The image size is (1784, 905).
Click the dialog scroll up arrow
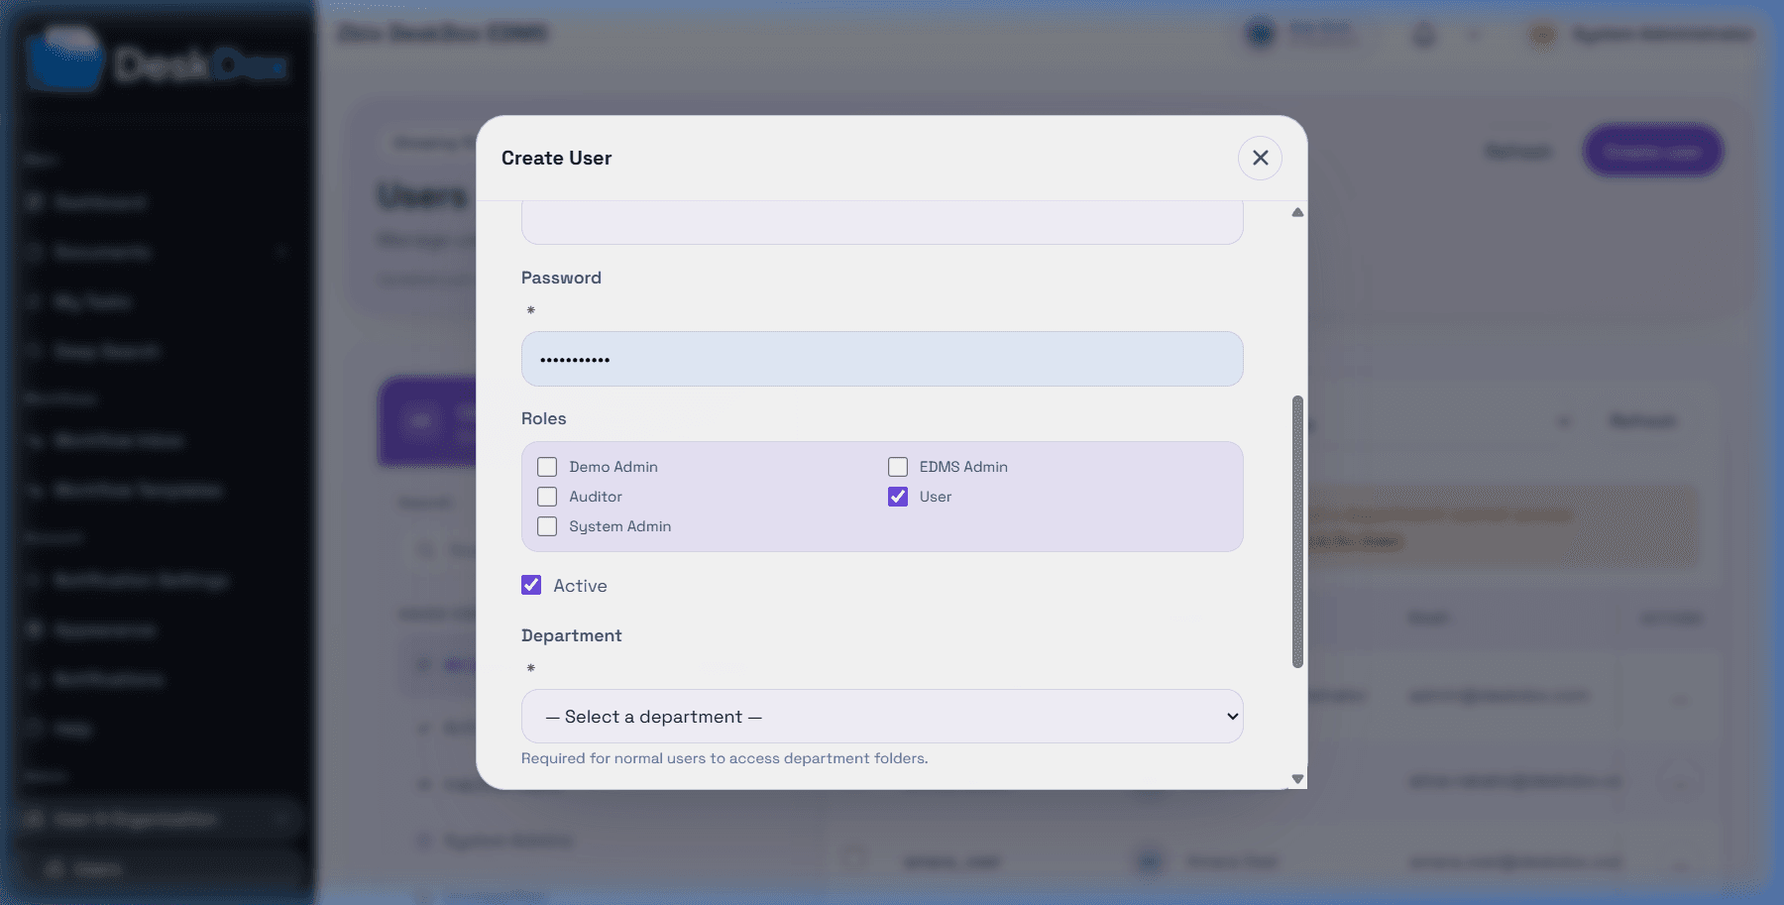tap(1297, 212)
